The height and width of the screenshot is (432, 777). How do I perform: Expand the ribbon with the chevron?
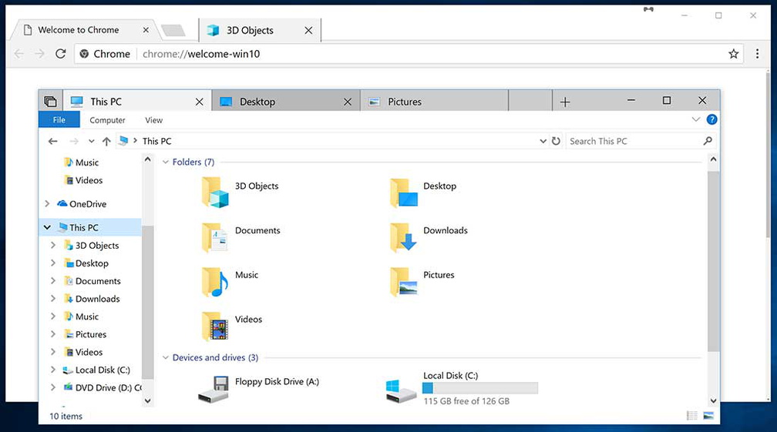[696, 119]
